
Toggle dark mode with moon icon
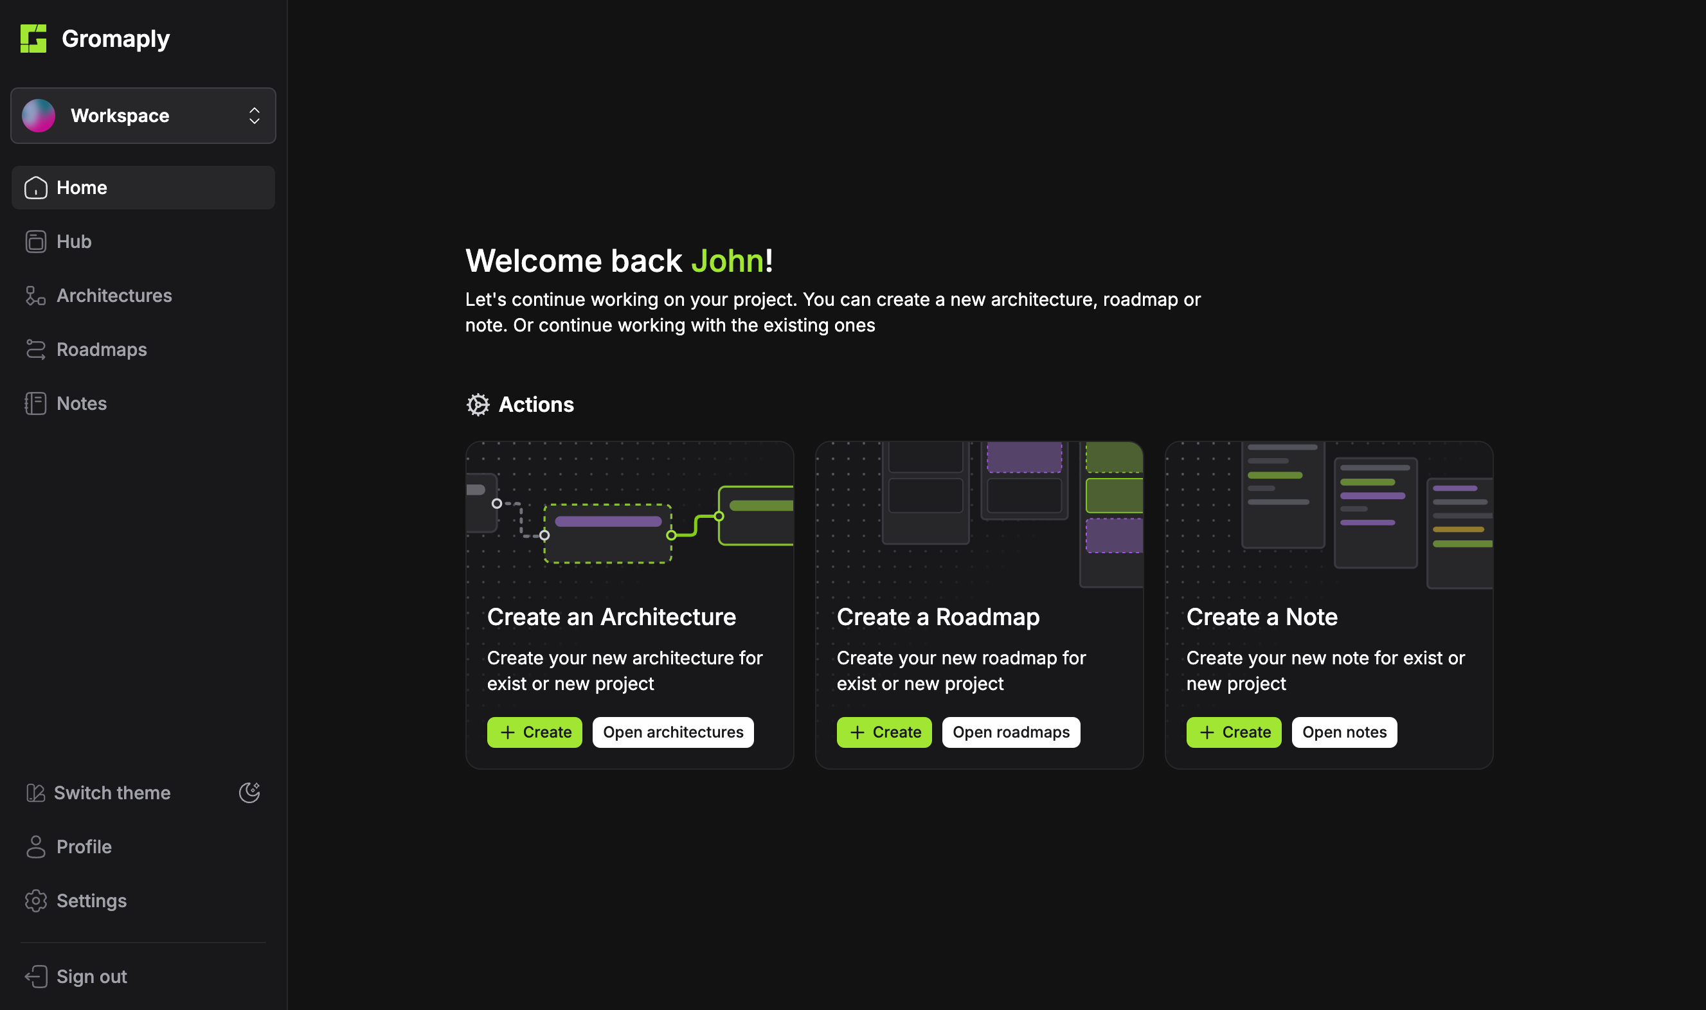[249, 792]
